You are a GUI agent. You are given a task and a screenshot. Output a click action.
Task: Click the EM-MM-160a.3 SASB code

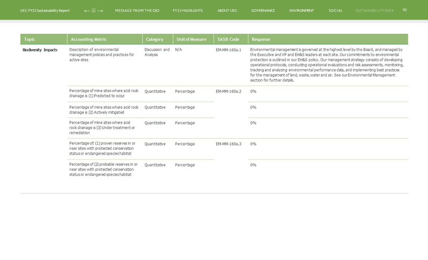pos(228,144)
